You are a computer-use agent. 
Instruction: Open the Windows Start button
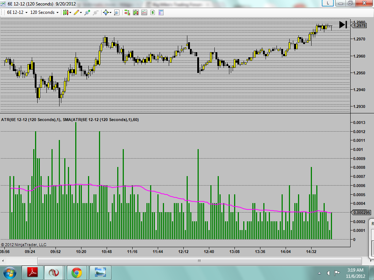click(x=10, y=273)
